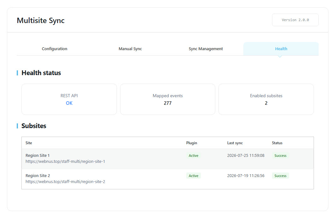Select the Health tab
The image size is (336, 219).
coord(281,49)
